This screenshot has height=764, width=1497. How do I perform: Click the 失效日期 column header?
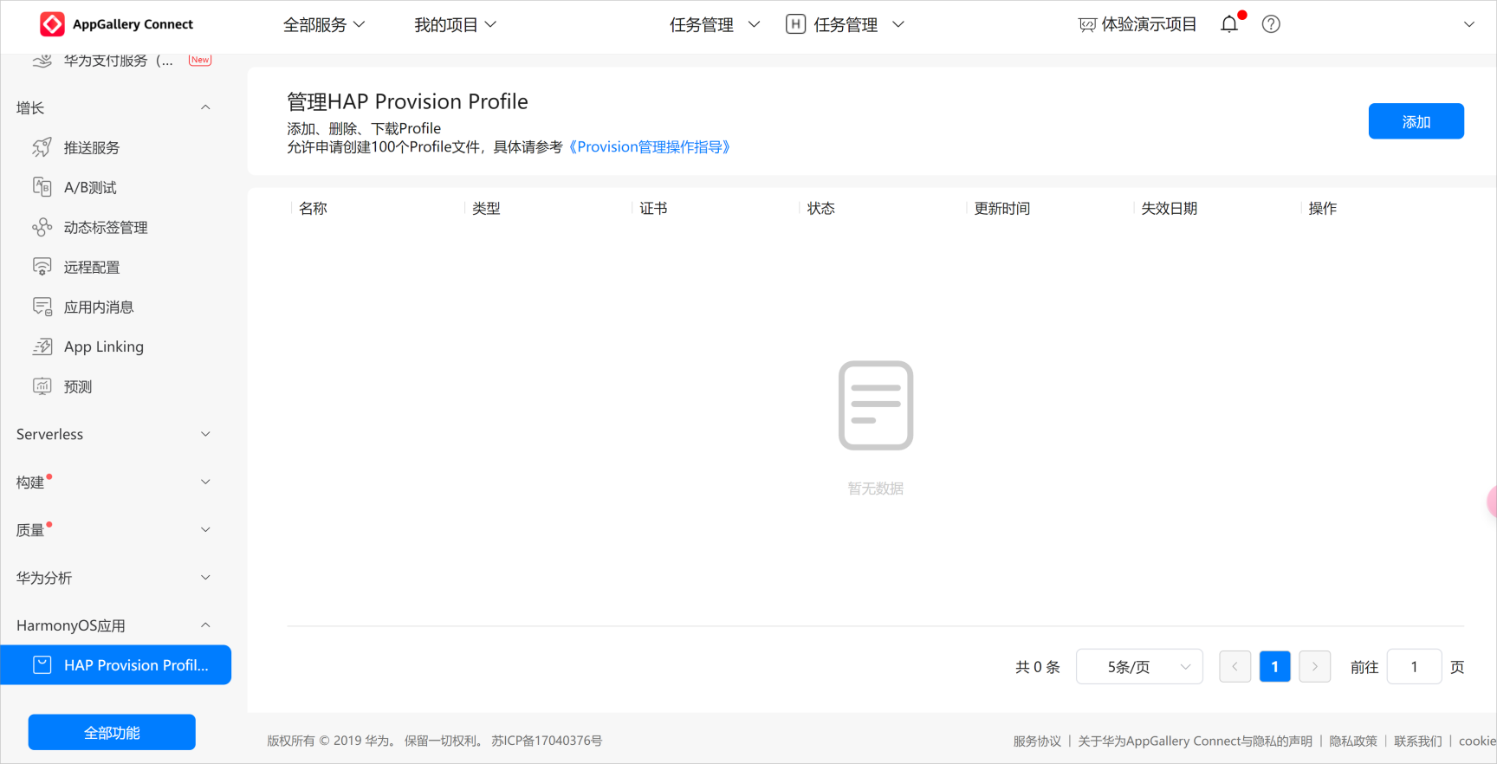pos(1170,208)
